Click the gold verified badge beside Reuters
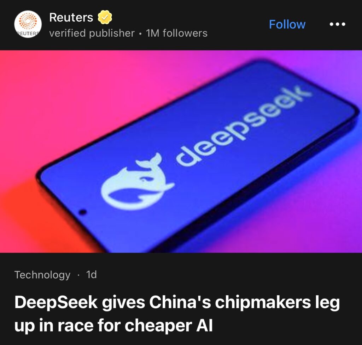This screenshot has width=362, height=345. pos(105,17)
